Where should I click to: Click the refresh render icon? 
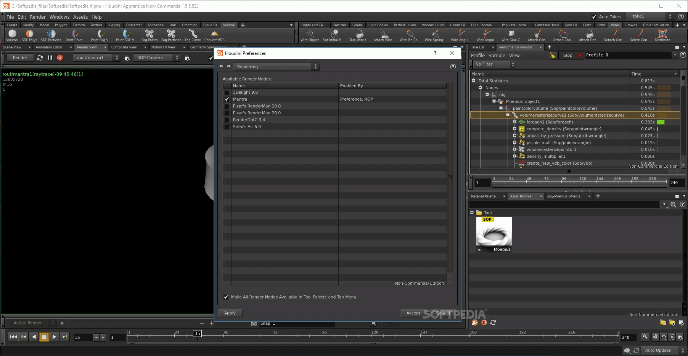click(x=40, y=58)
